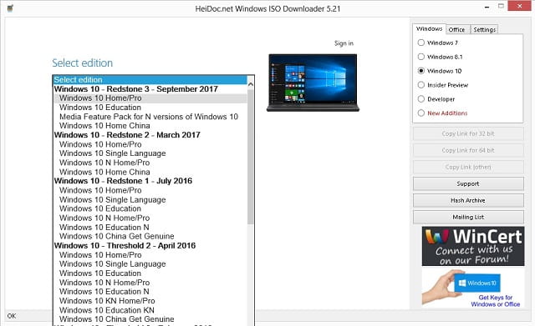535x326 pixels.
Task: Open the Office tab
Action: pos(456,30)
